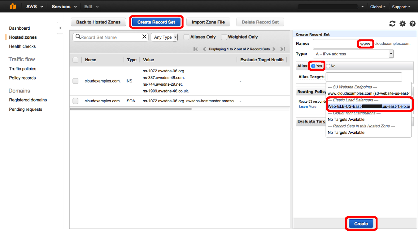
Task: Open the account name dropdown
Action: pos(330,7)
